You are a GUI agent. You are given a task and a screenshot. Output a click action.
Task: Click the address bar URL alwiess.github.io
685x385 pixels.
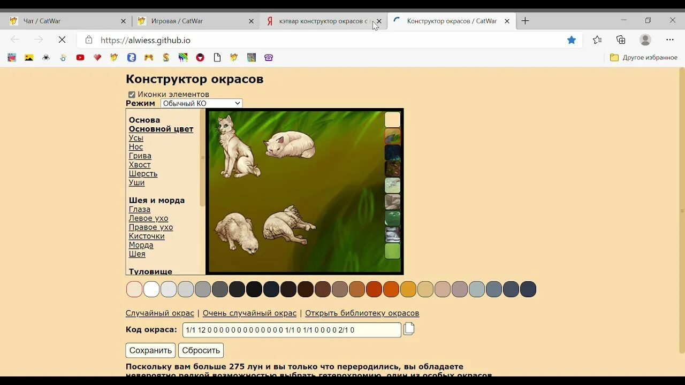(146, 40)
